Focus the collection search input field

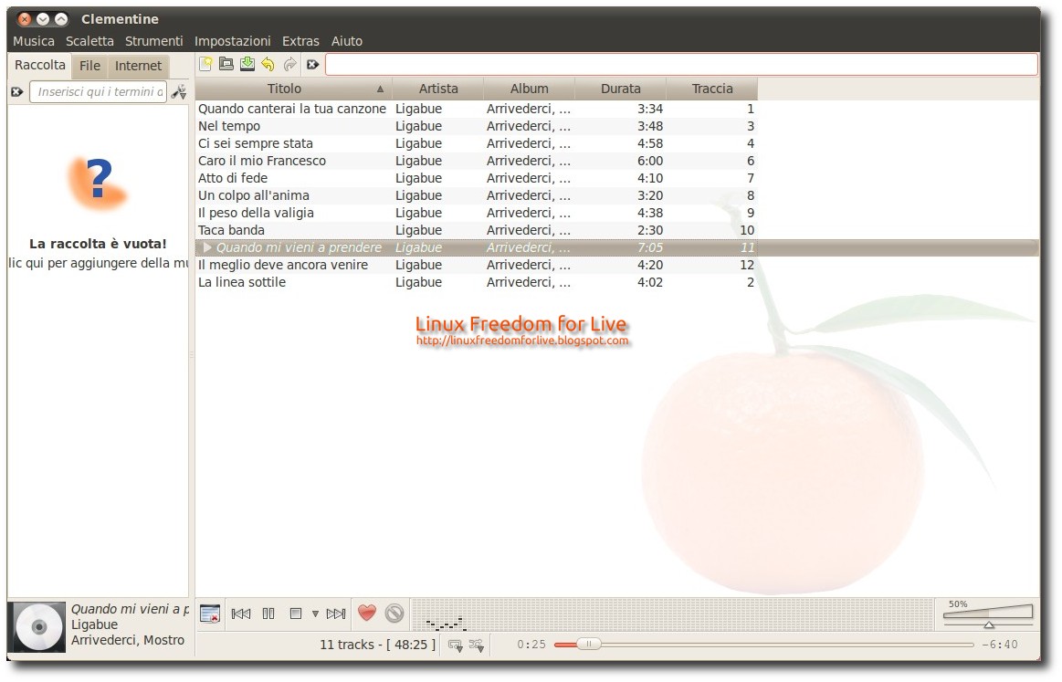[99, 91]
